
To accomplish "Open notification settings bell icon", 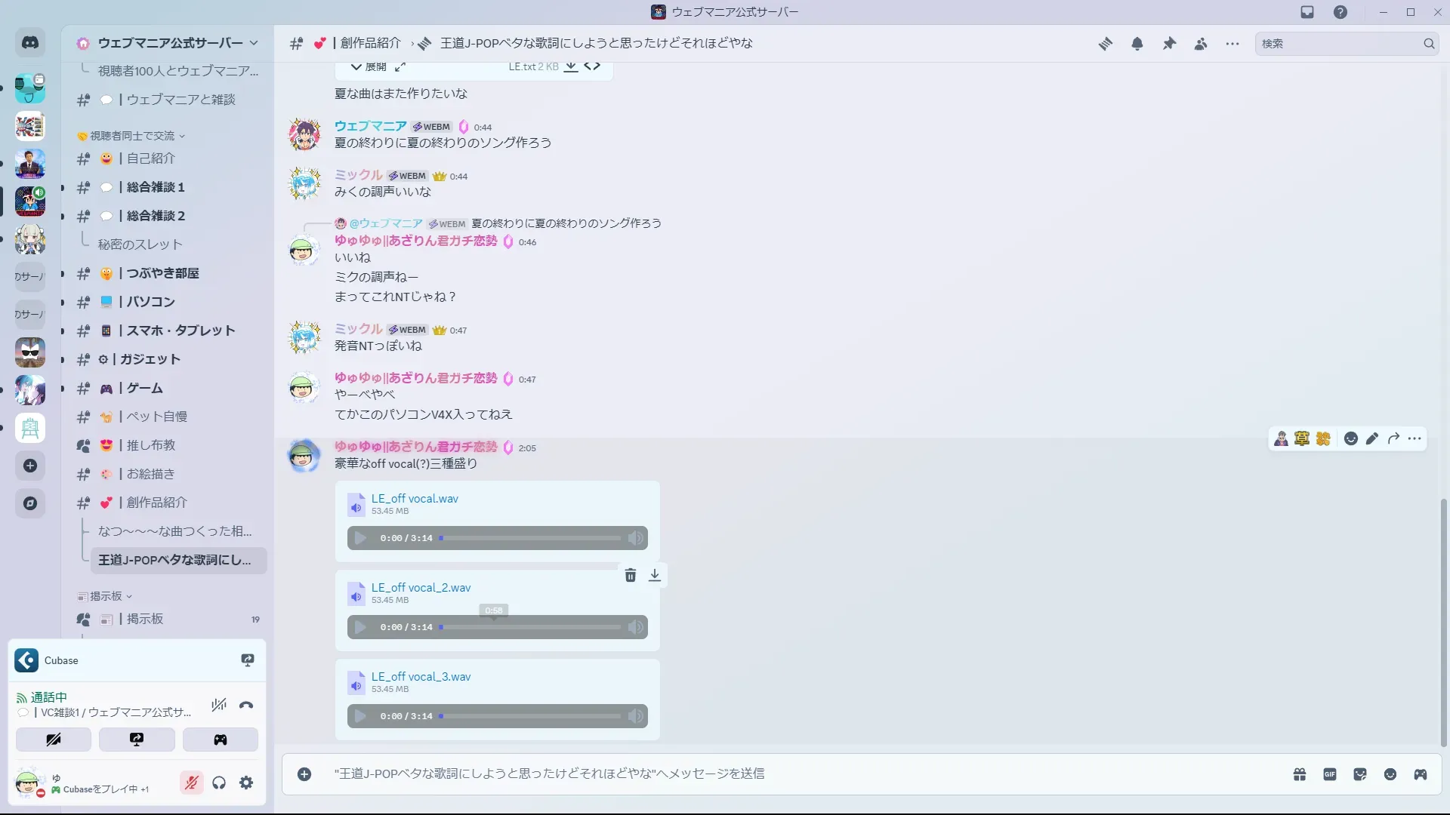I will click(x=1137, y=44).
